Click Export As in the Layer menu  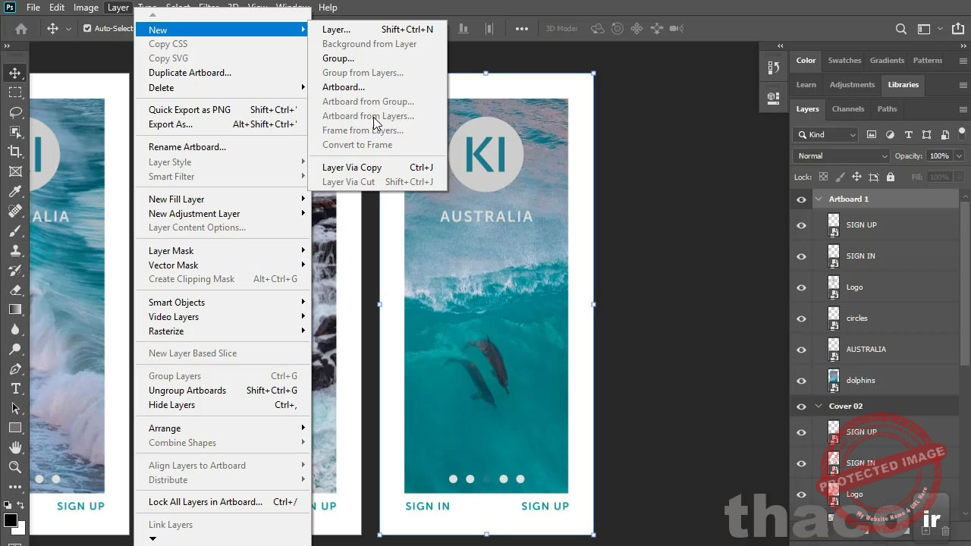(x=170, y=124)
